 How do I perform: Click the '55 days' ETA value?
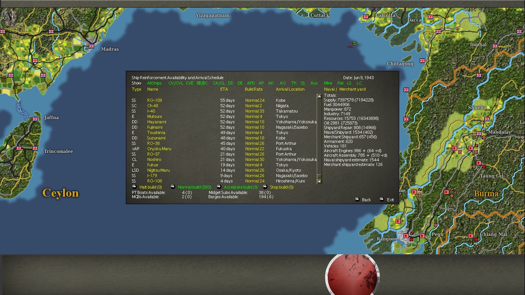[x=228, y=100]
